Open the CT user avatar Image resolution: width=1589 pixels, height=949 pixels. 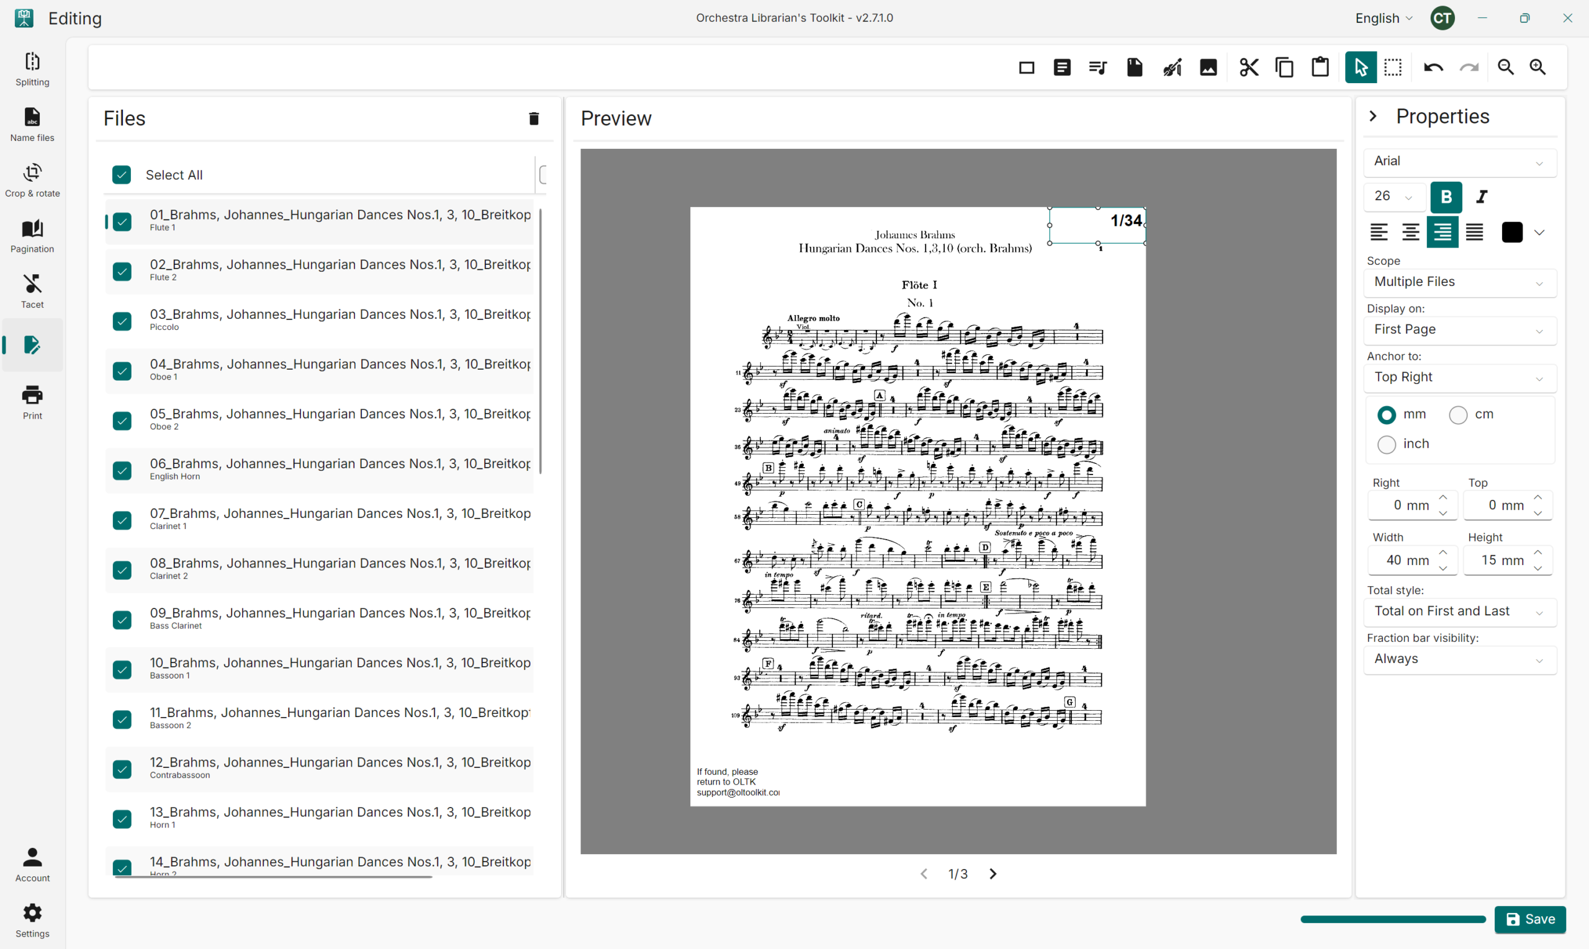(1443, 18)
